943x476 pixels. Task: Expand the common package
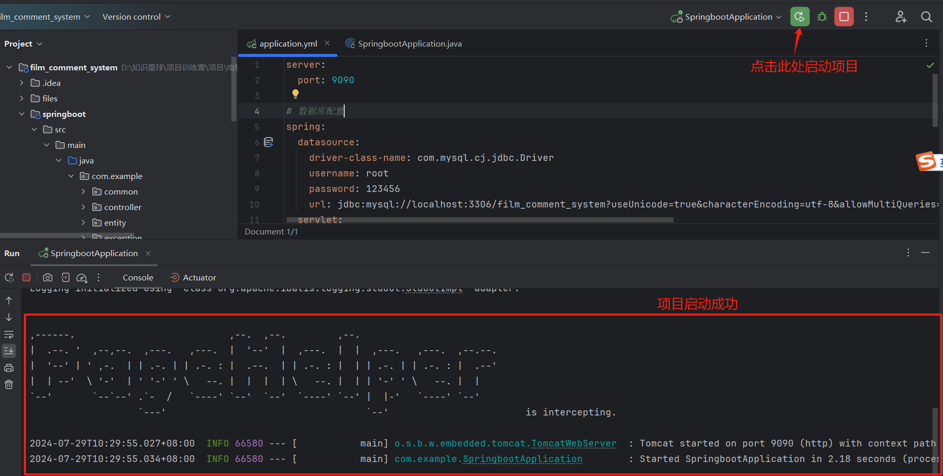click(83, 191)
